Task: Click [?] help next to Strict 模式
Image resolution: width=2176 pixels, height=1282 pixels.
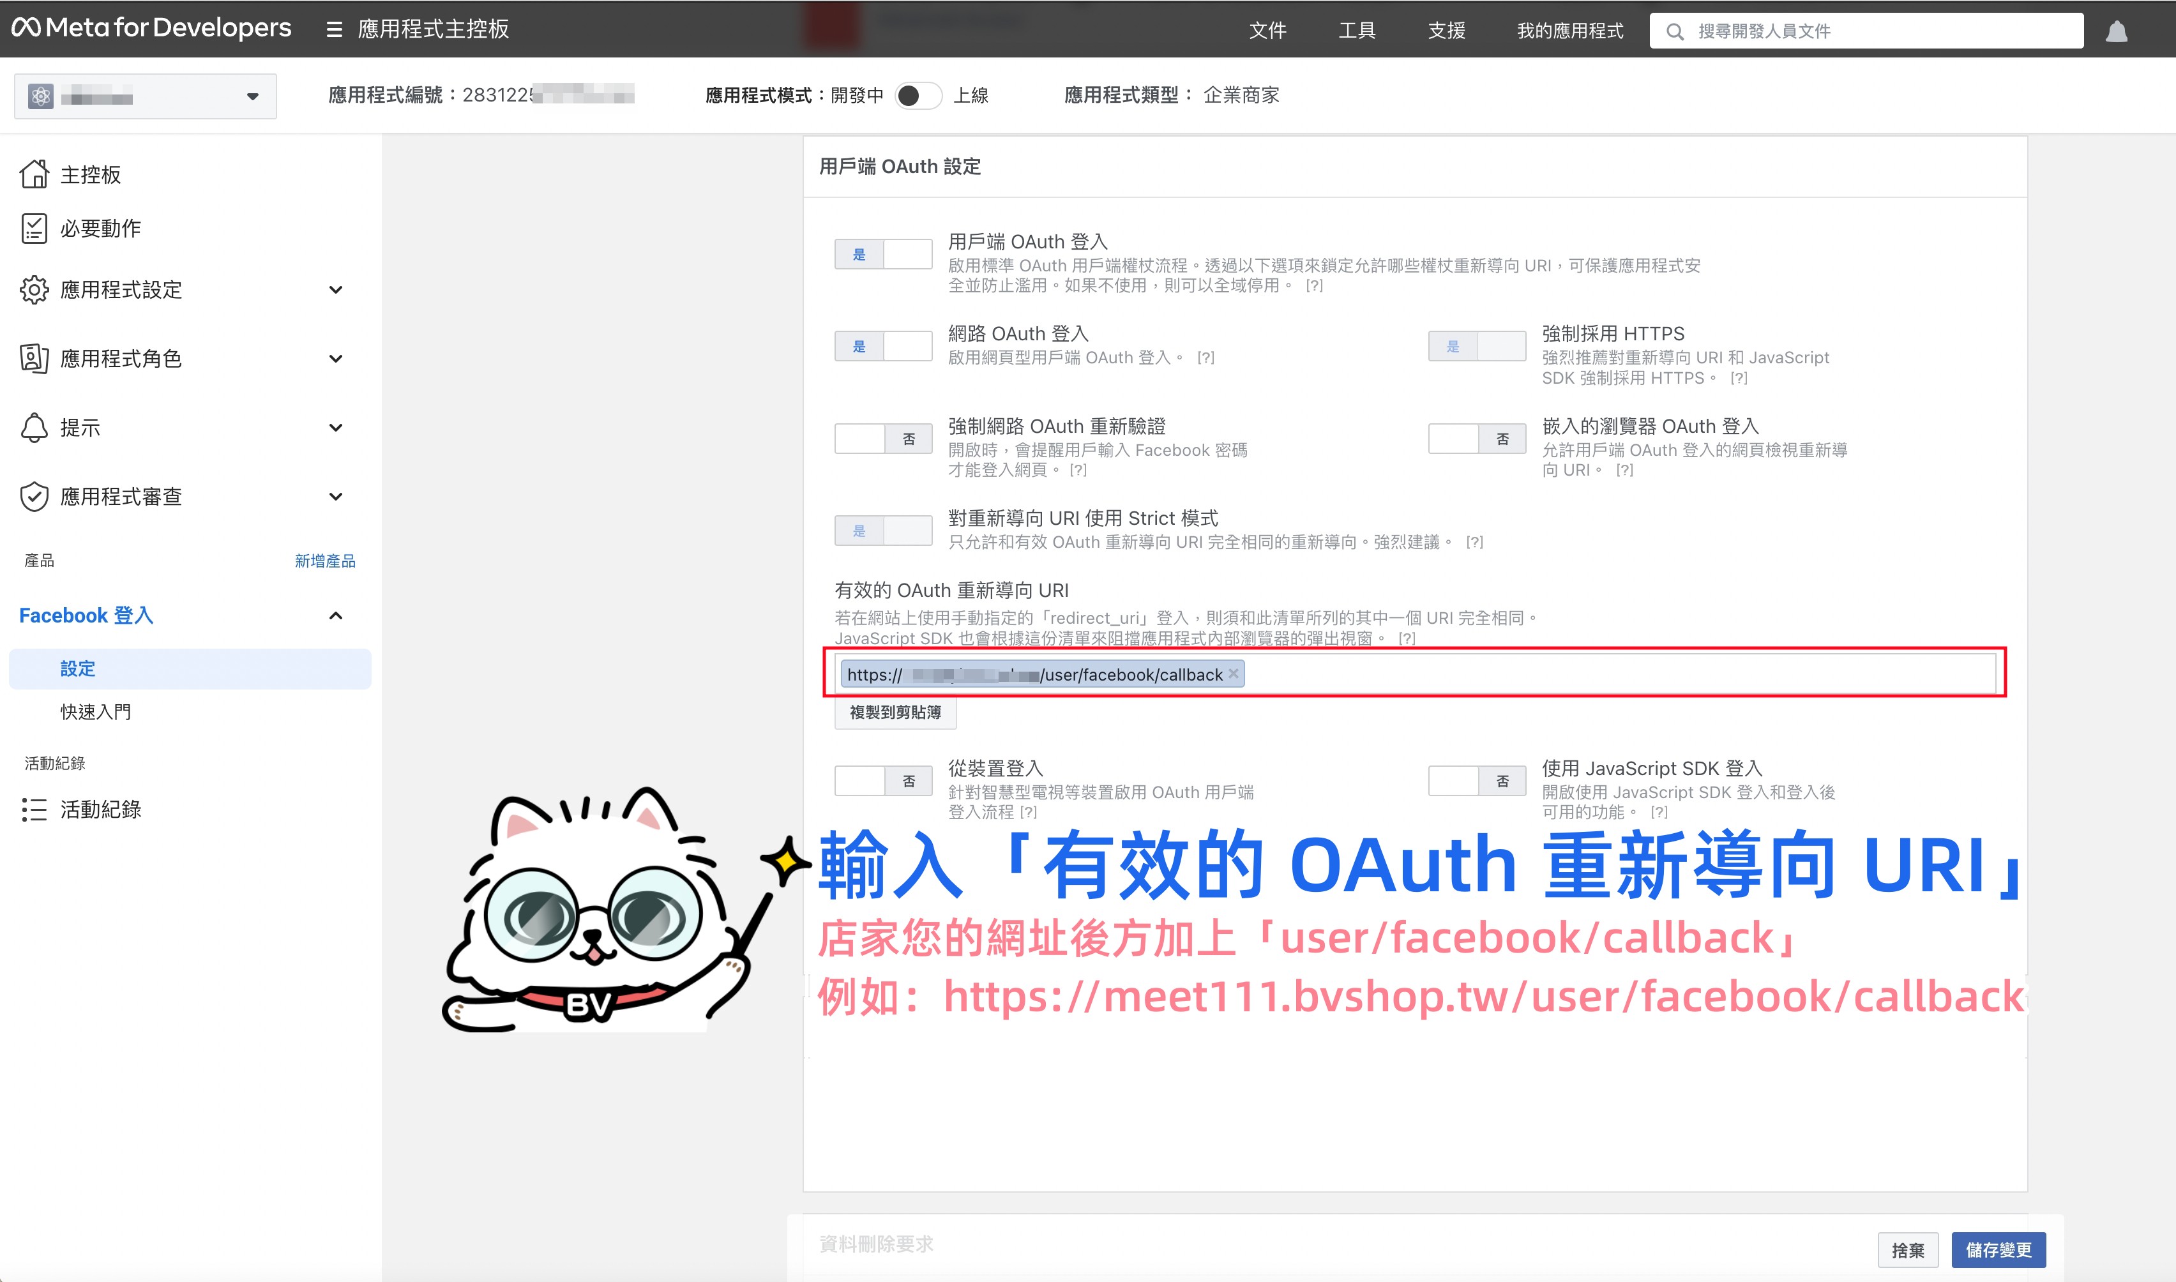Action: click(x=1474, y=543)
